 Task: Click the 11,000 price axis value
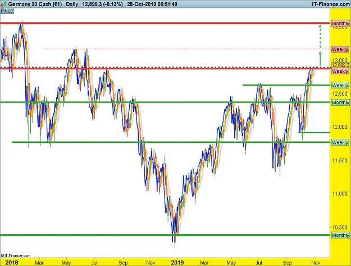click(340, 194)
